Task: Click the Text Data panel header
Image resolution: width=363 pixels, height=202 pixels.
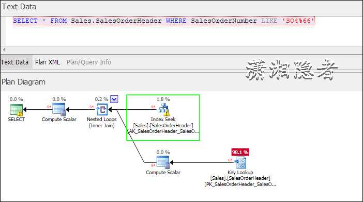Action: coord(19,7)
